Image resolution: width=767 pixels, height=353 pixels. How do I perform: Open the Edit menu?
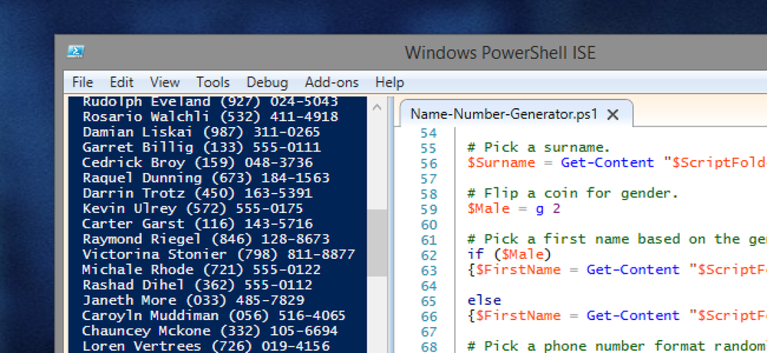[121, 82]
